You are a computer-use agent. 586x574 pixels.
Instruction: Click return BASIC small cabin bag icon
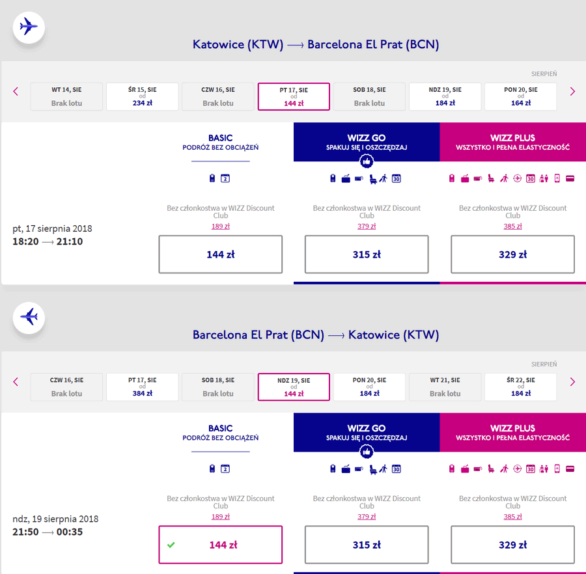pyautogui.click(x=212, y=469)
